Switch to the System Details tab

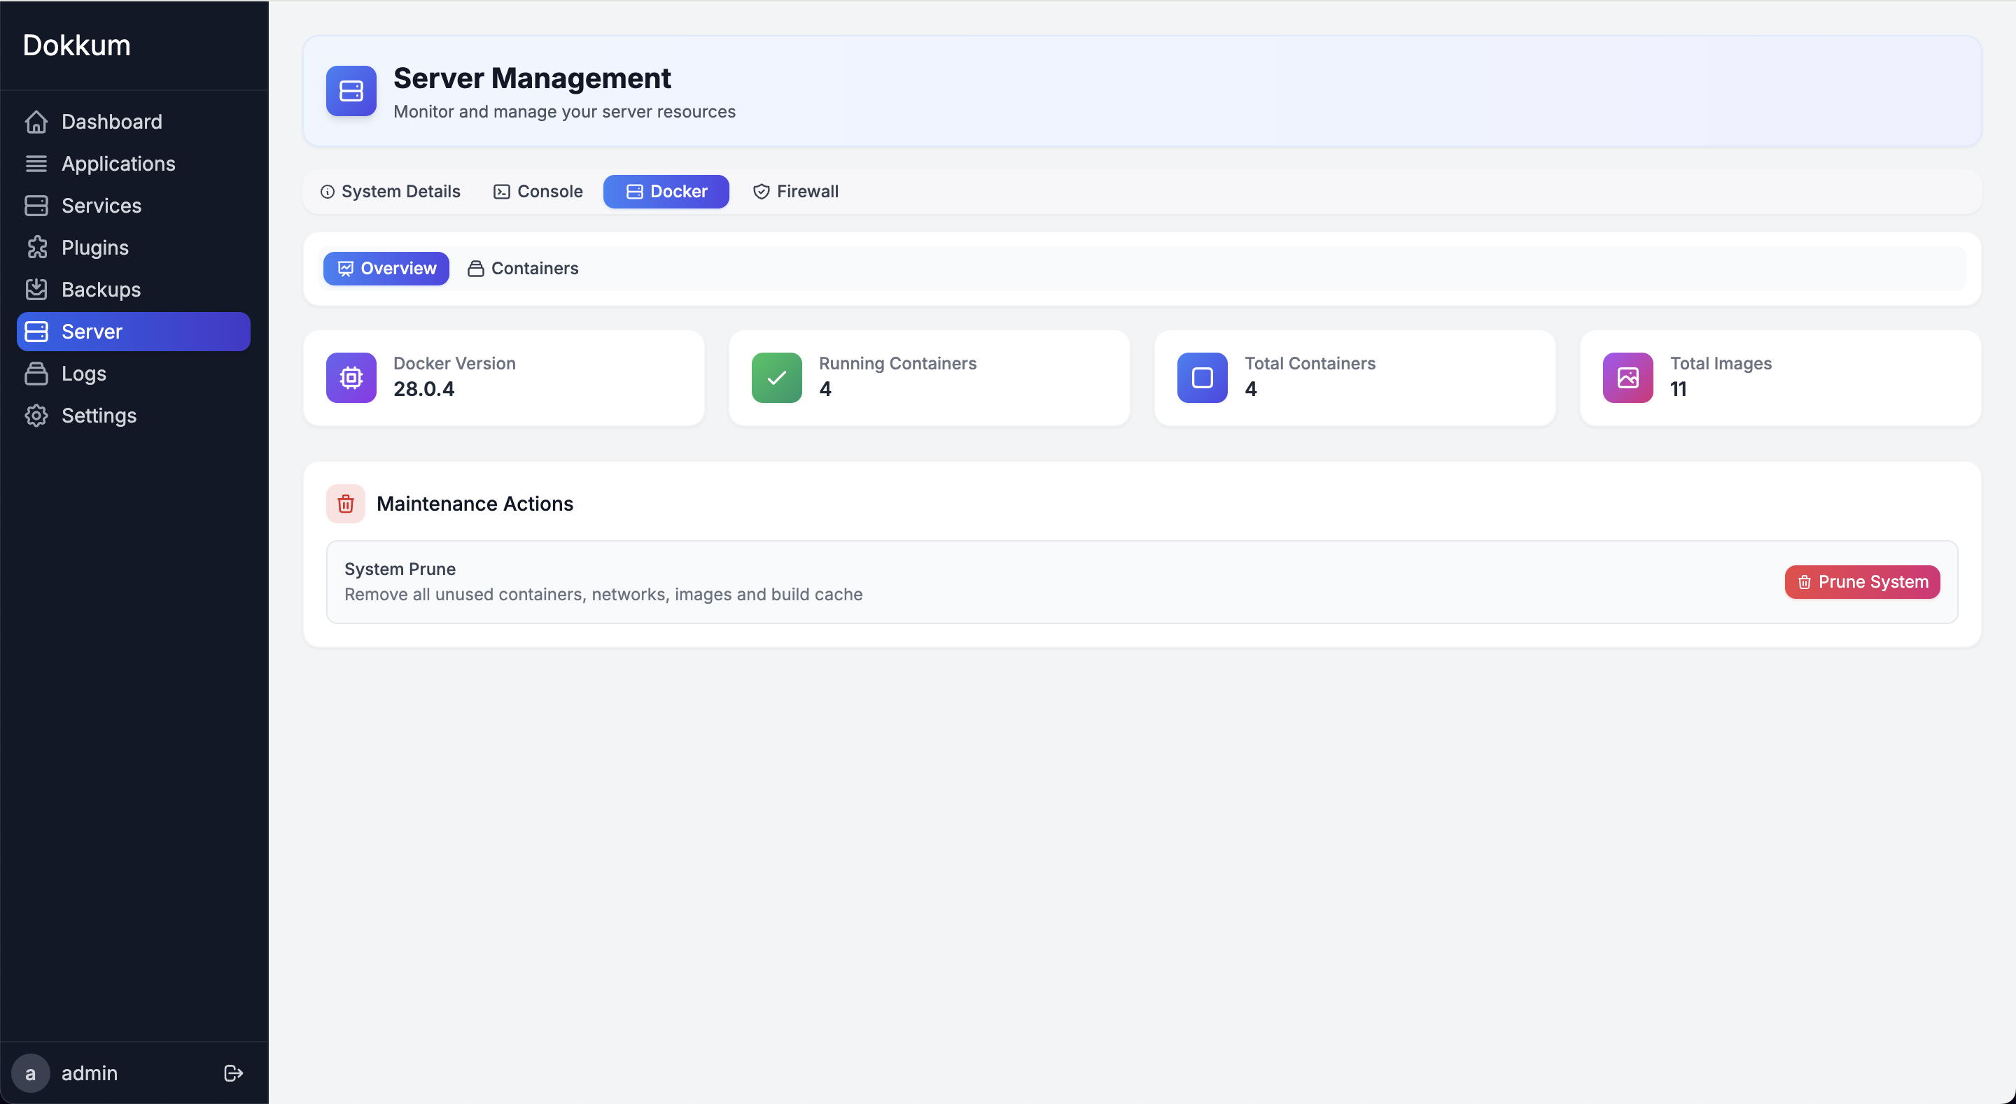click(x=390, y=191)
